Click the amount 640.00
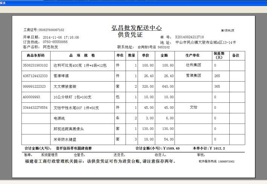This screenshot has width=267, height=184. (168, 87)
